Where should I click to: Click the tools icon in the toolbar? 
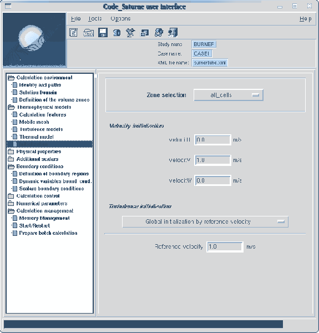[x=130, y=33]
